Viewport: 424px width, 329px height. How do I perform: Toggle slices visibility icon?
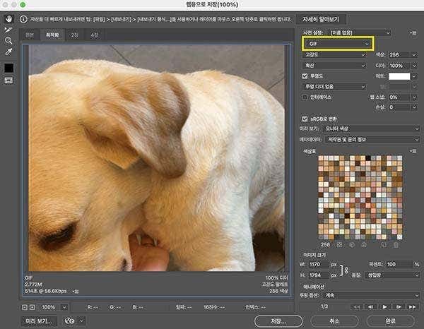click(9, 80)
